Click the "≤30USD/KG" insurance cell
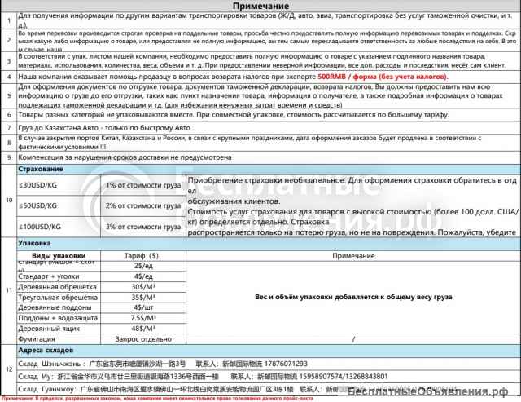521x402 pixels. [41, 186]
